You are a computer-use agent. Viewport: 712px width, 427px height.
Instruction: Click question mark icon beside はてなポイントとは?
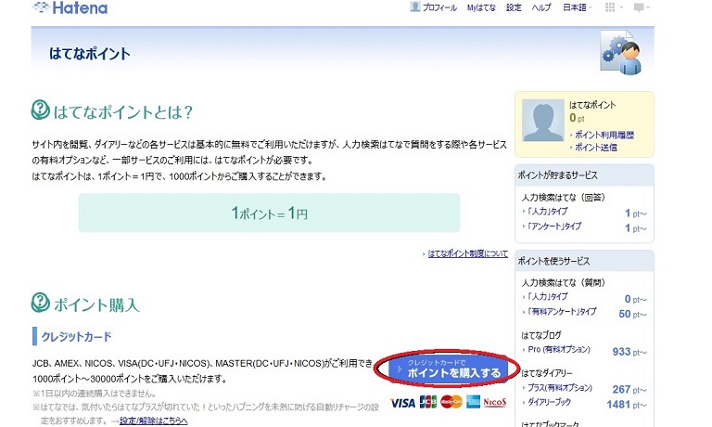tap(41, 110)
